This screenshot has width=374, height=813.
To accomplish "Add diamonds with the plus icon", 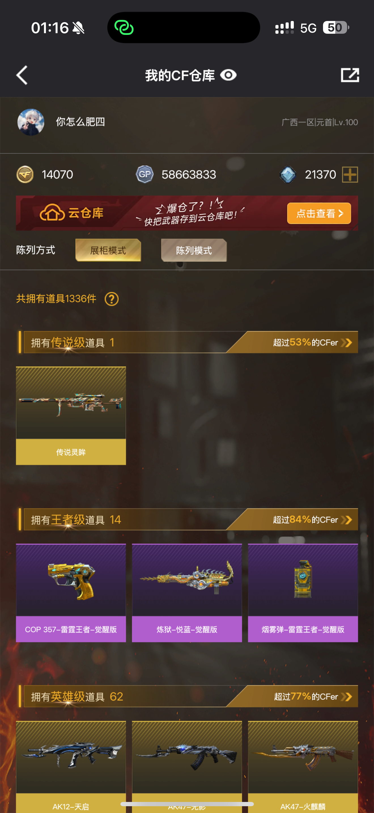I will (350, 175).
